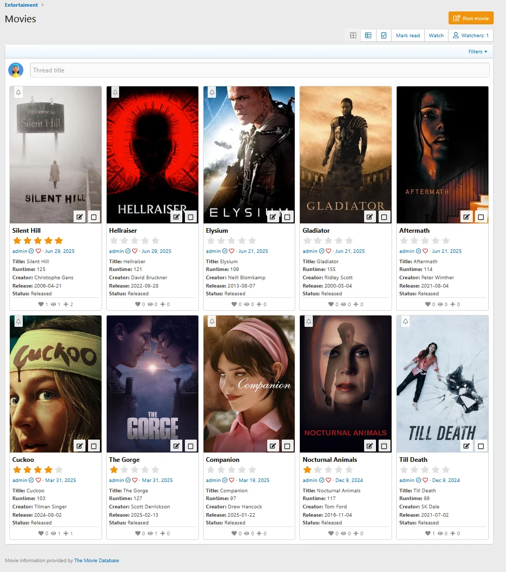506x572 pixels.
Task: Tick the select checkbox on Cuckoo poster
Action: 94,446
